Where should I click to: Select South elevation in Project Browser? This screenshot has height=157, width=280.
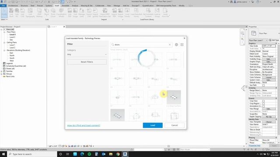(12, 58)
